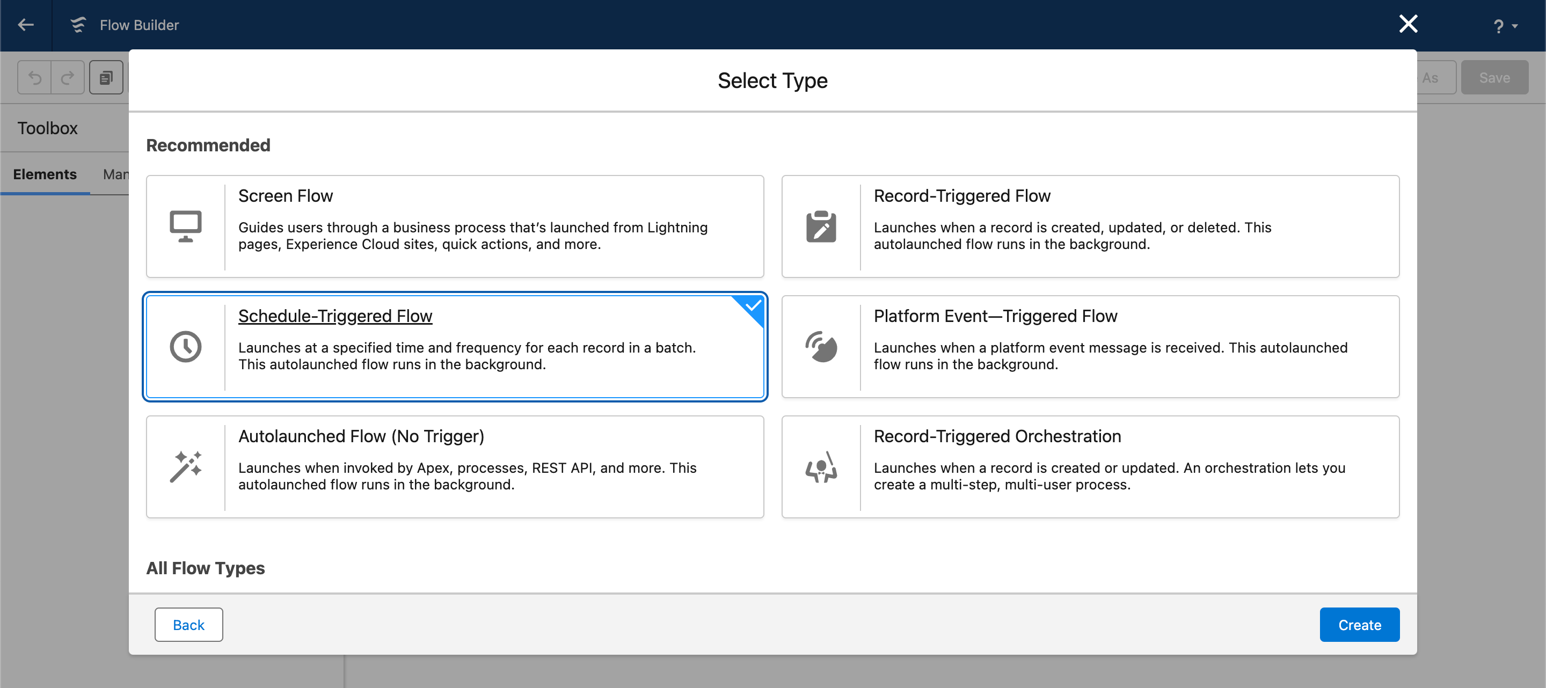Click the redo icon in toolbar
The image size is (1546, 688).
(x=68, y=77)
